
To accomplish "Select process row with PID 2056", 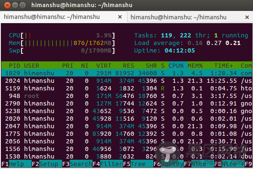I will 127,141.
